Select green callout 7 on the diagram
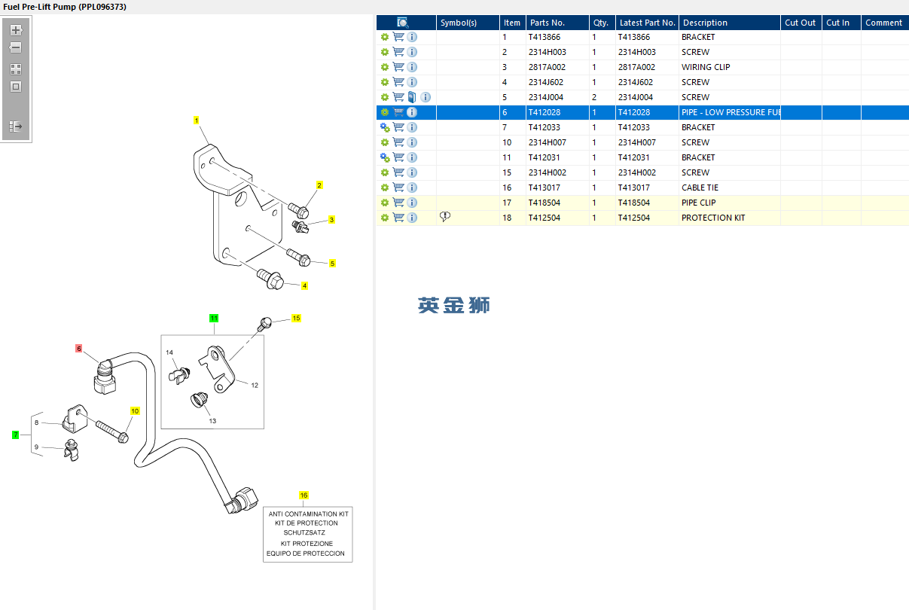Viewport: 909px width, 610px height. [x=15, y=435]
